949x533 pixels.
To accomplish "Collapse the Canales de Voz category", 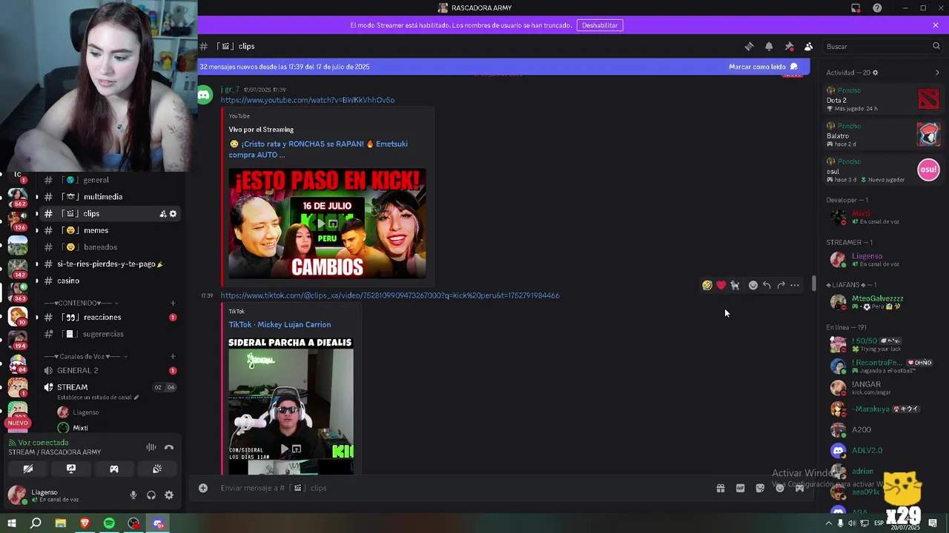I will click(87, 356).
